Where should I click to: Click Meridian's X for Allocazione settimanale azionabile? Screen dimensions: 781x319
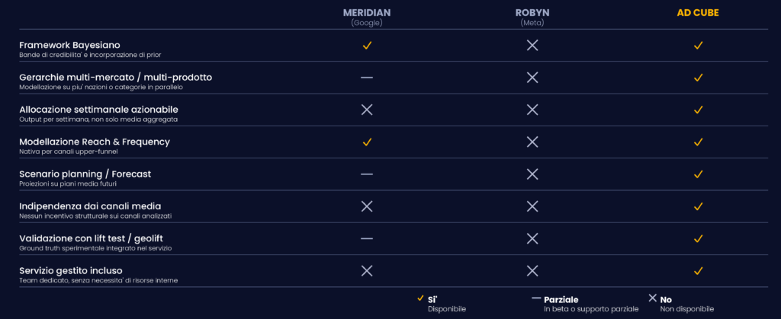coord(367,110)
